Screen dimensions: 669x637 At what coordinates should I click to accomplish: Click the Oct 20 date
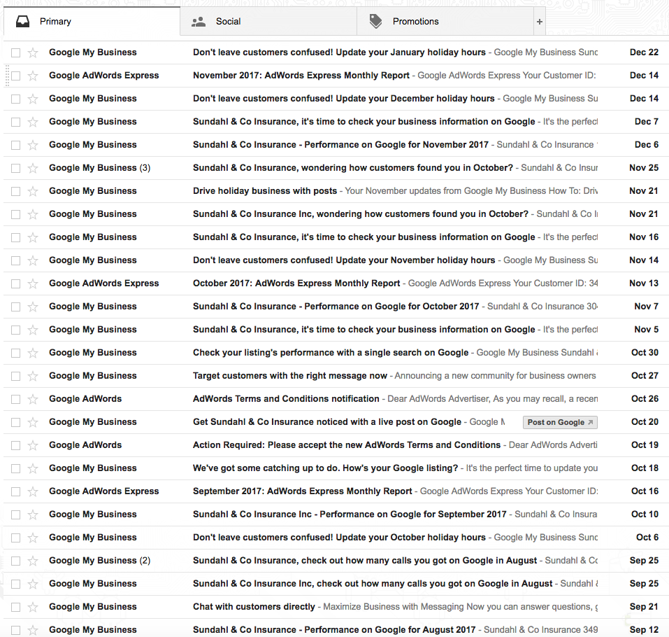click(x=645, y=422)
